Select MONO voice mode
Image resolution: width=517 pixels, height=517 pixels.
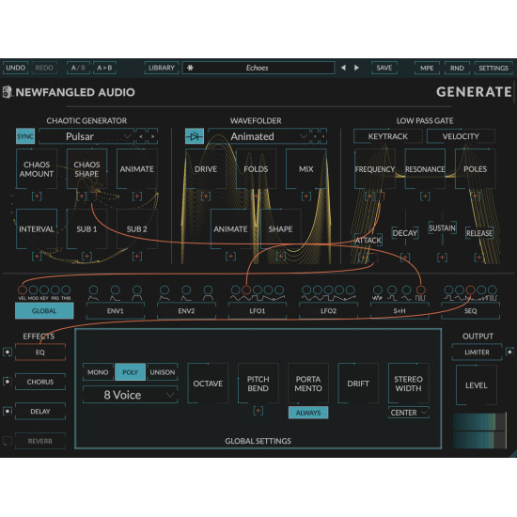(x=98, y=372)
